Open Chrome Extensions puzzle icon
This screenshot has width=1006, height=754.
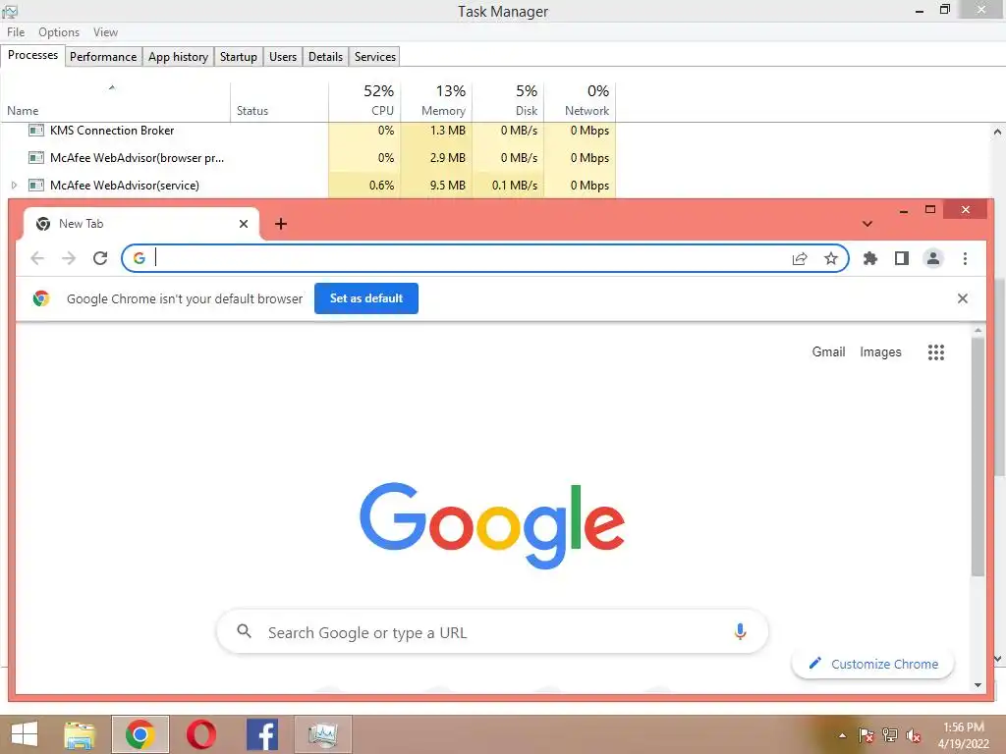point(870,258)
